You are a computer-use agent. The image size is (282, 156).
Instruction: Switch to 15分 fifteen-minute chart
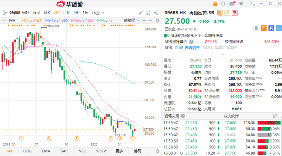point(96,13)
